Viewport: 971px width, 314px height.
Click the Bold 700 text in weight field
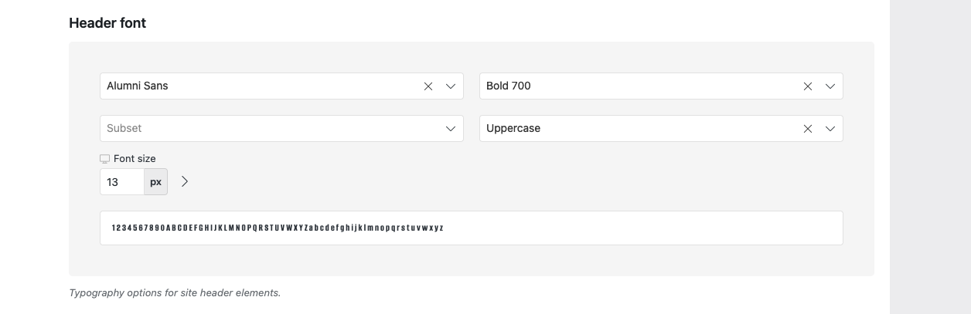509,86
